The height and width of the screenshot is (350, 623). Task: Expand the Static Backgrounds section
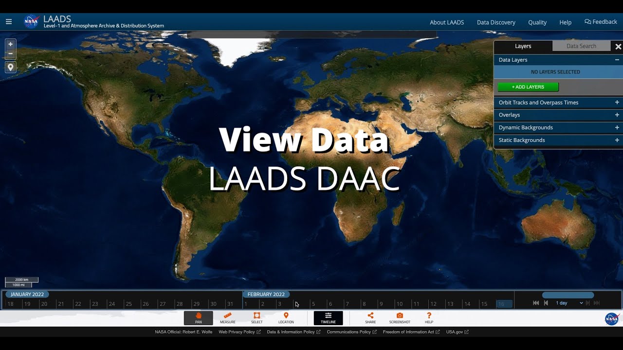(x=617, y=140)
